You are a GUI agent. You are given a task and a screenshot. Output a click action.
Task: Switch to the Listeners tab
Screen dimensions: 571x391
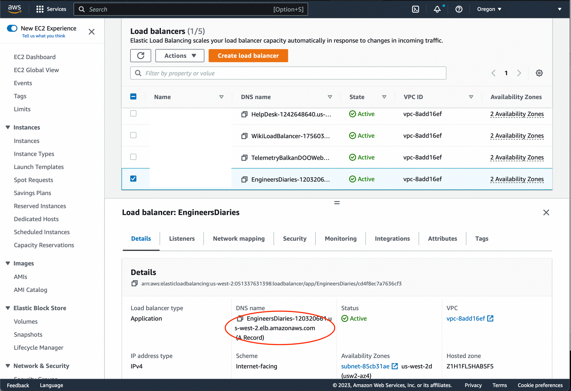pyautogui.click(x=182, y=238)
